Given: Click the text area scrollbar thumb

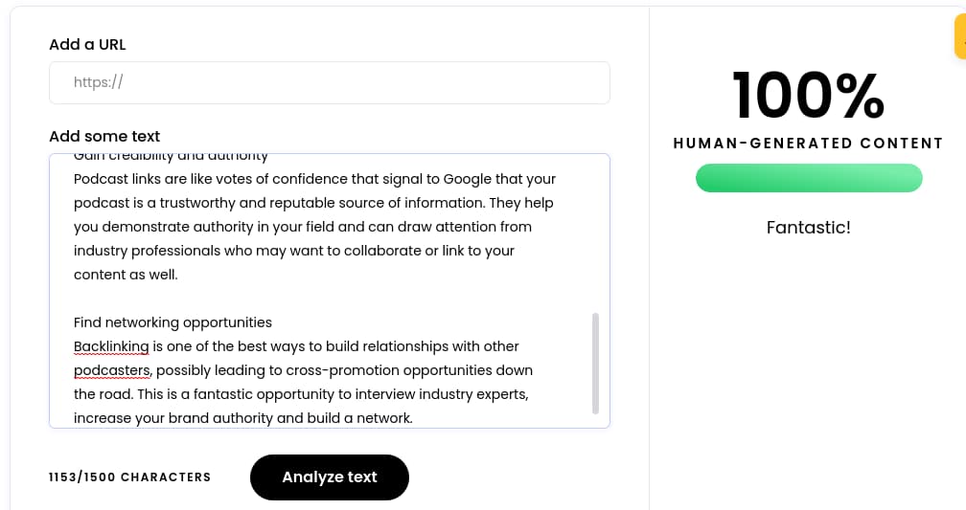Looking at the screenshot, I should pyautogui.click(x=595, y=363).
